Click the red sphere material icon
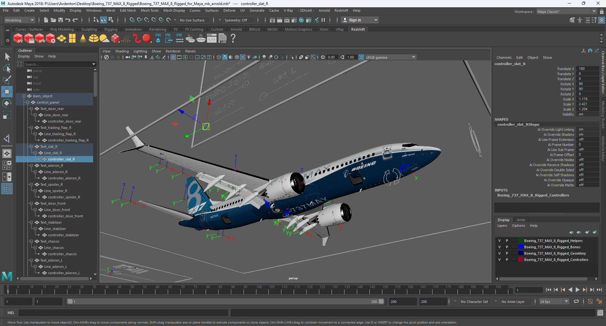 click(147, 39)
